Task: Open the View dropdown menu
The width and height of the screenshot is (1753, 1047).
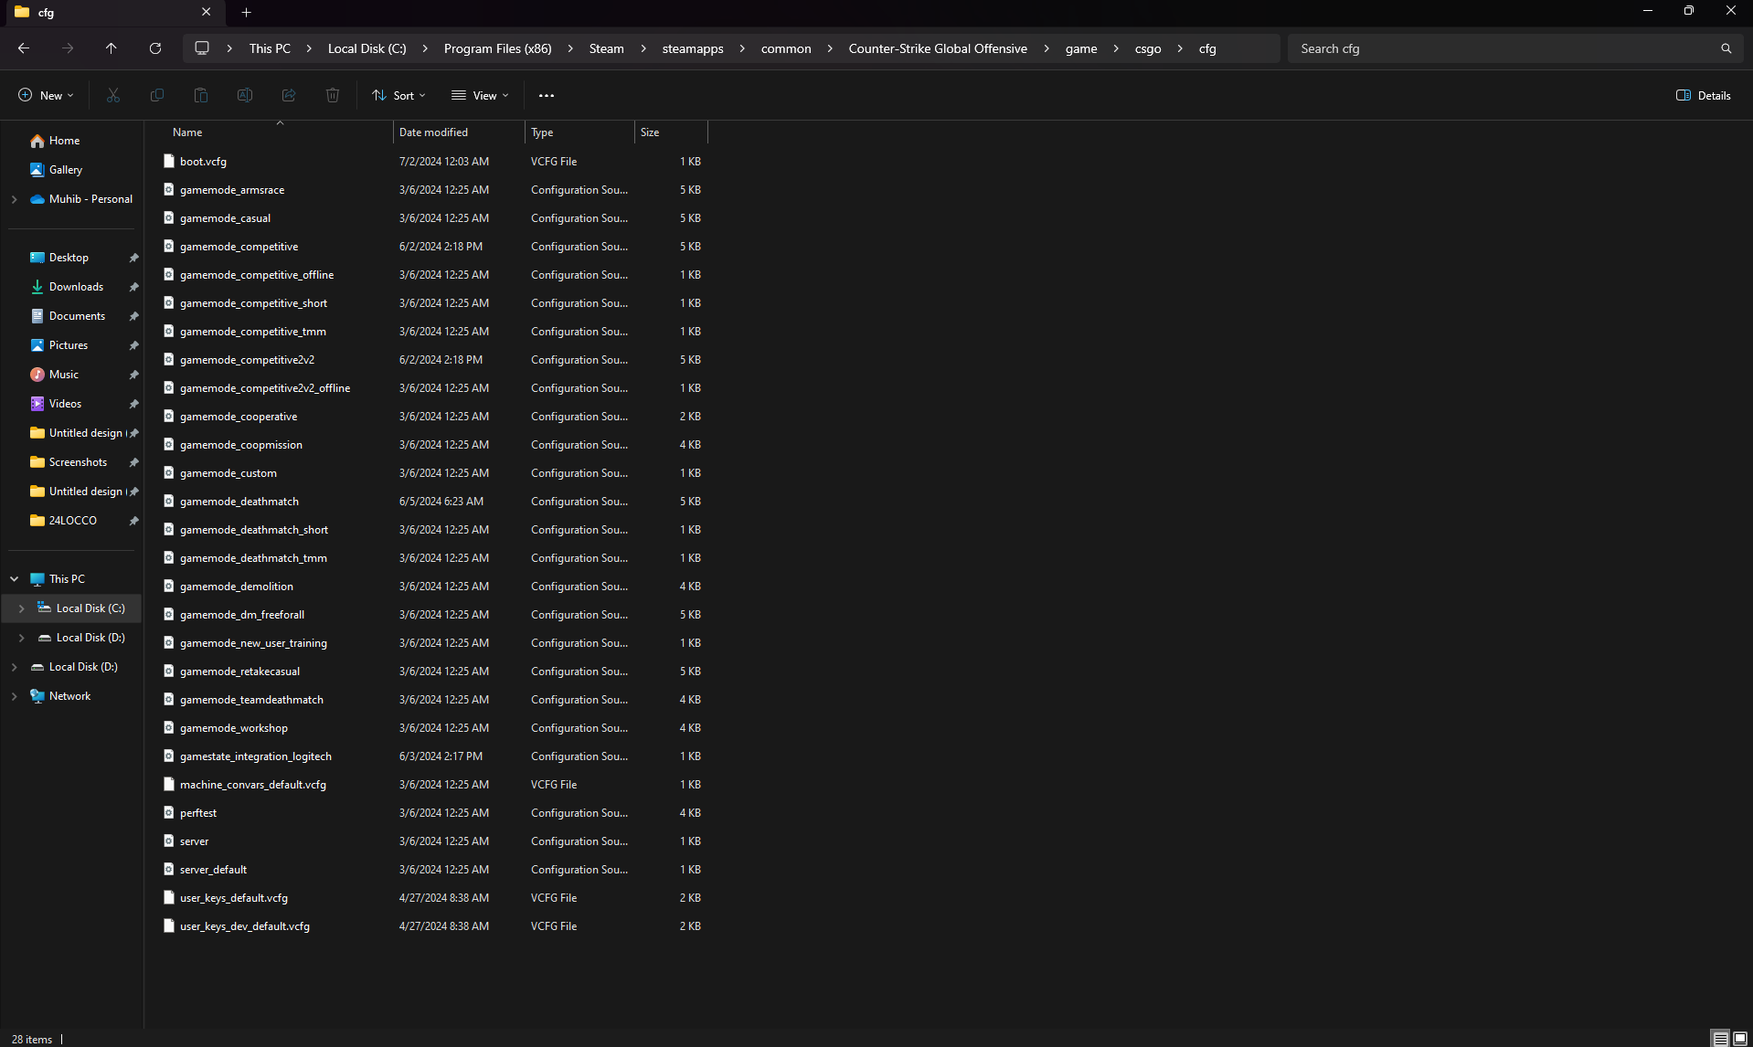Action: 480,95
